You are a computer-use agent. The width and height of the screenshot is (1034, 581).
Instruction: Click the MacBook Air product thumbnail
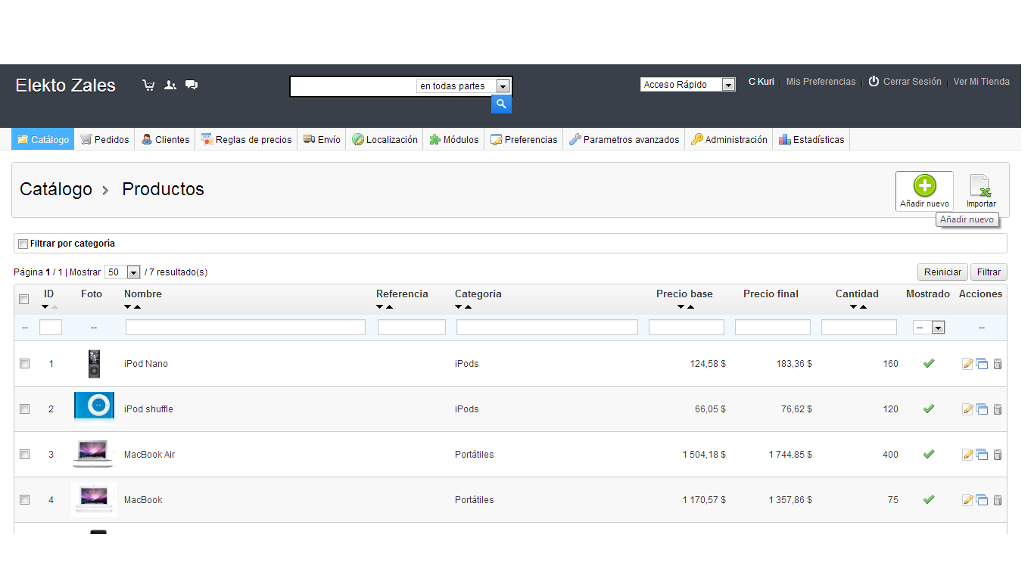point(94,454)
